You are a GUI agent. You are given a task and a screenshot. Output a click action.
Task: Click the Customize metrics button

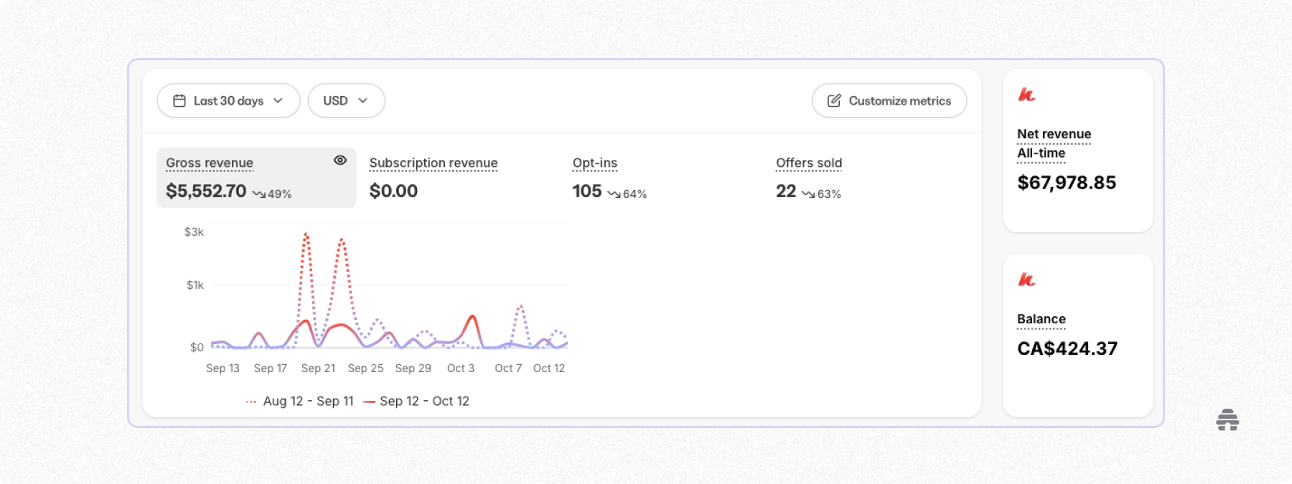[x=889, y=101]
